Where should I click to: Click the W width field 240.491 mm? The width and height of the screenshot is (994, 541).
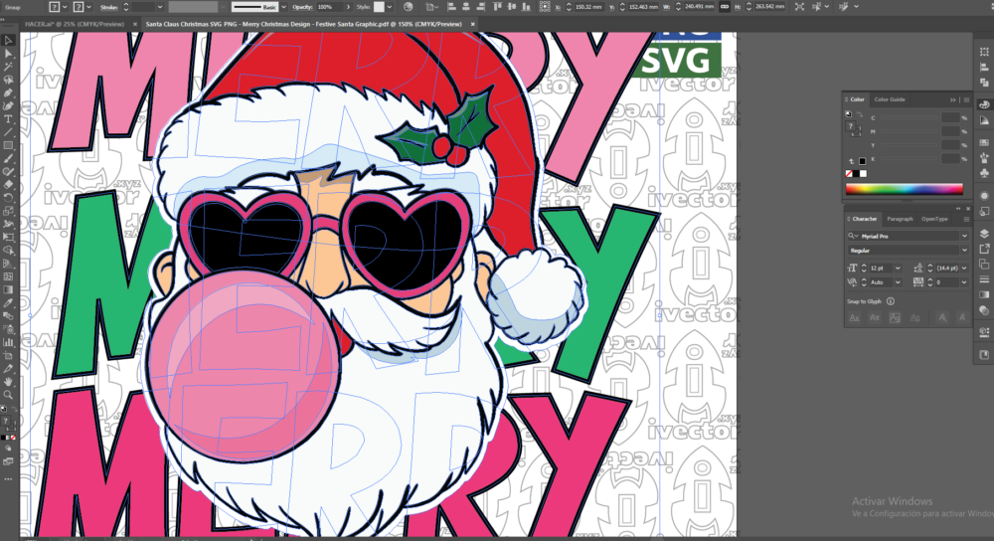pos(699,7)
